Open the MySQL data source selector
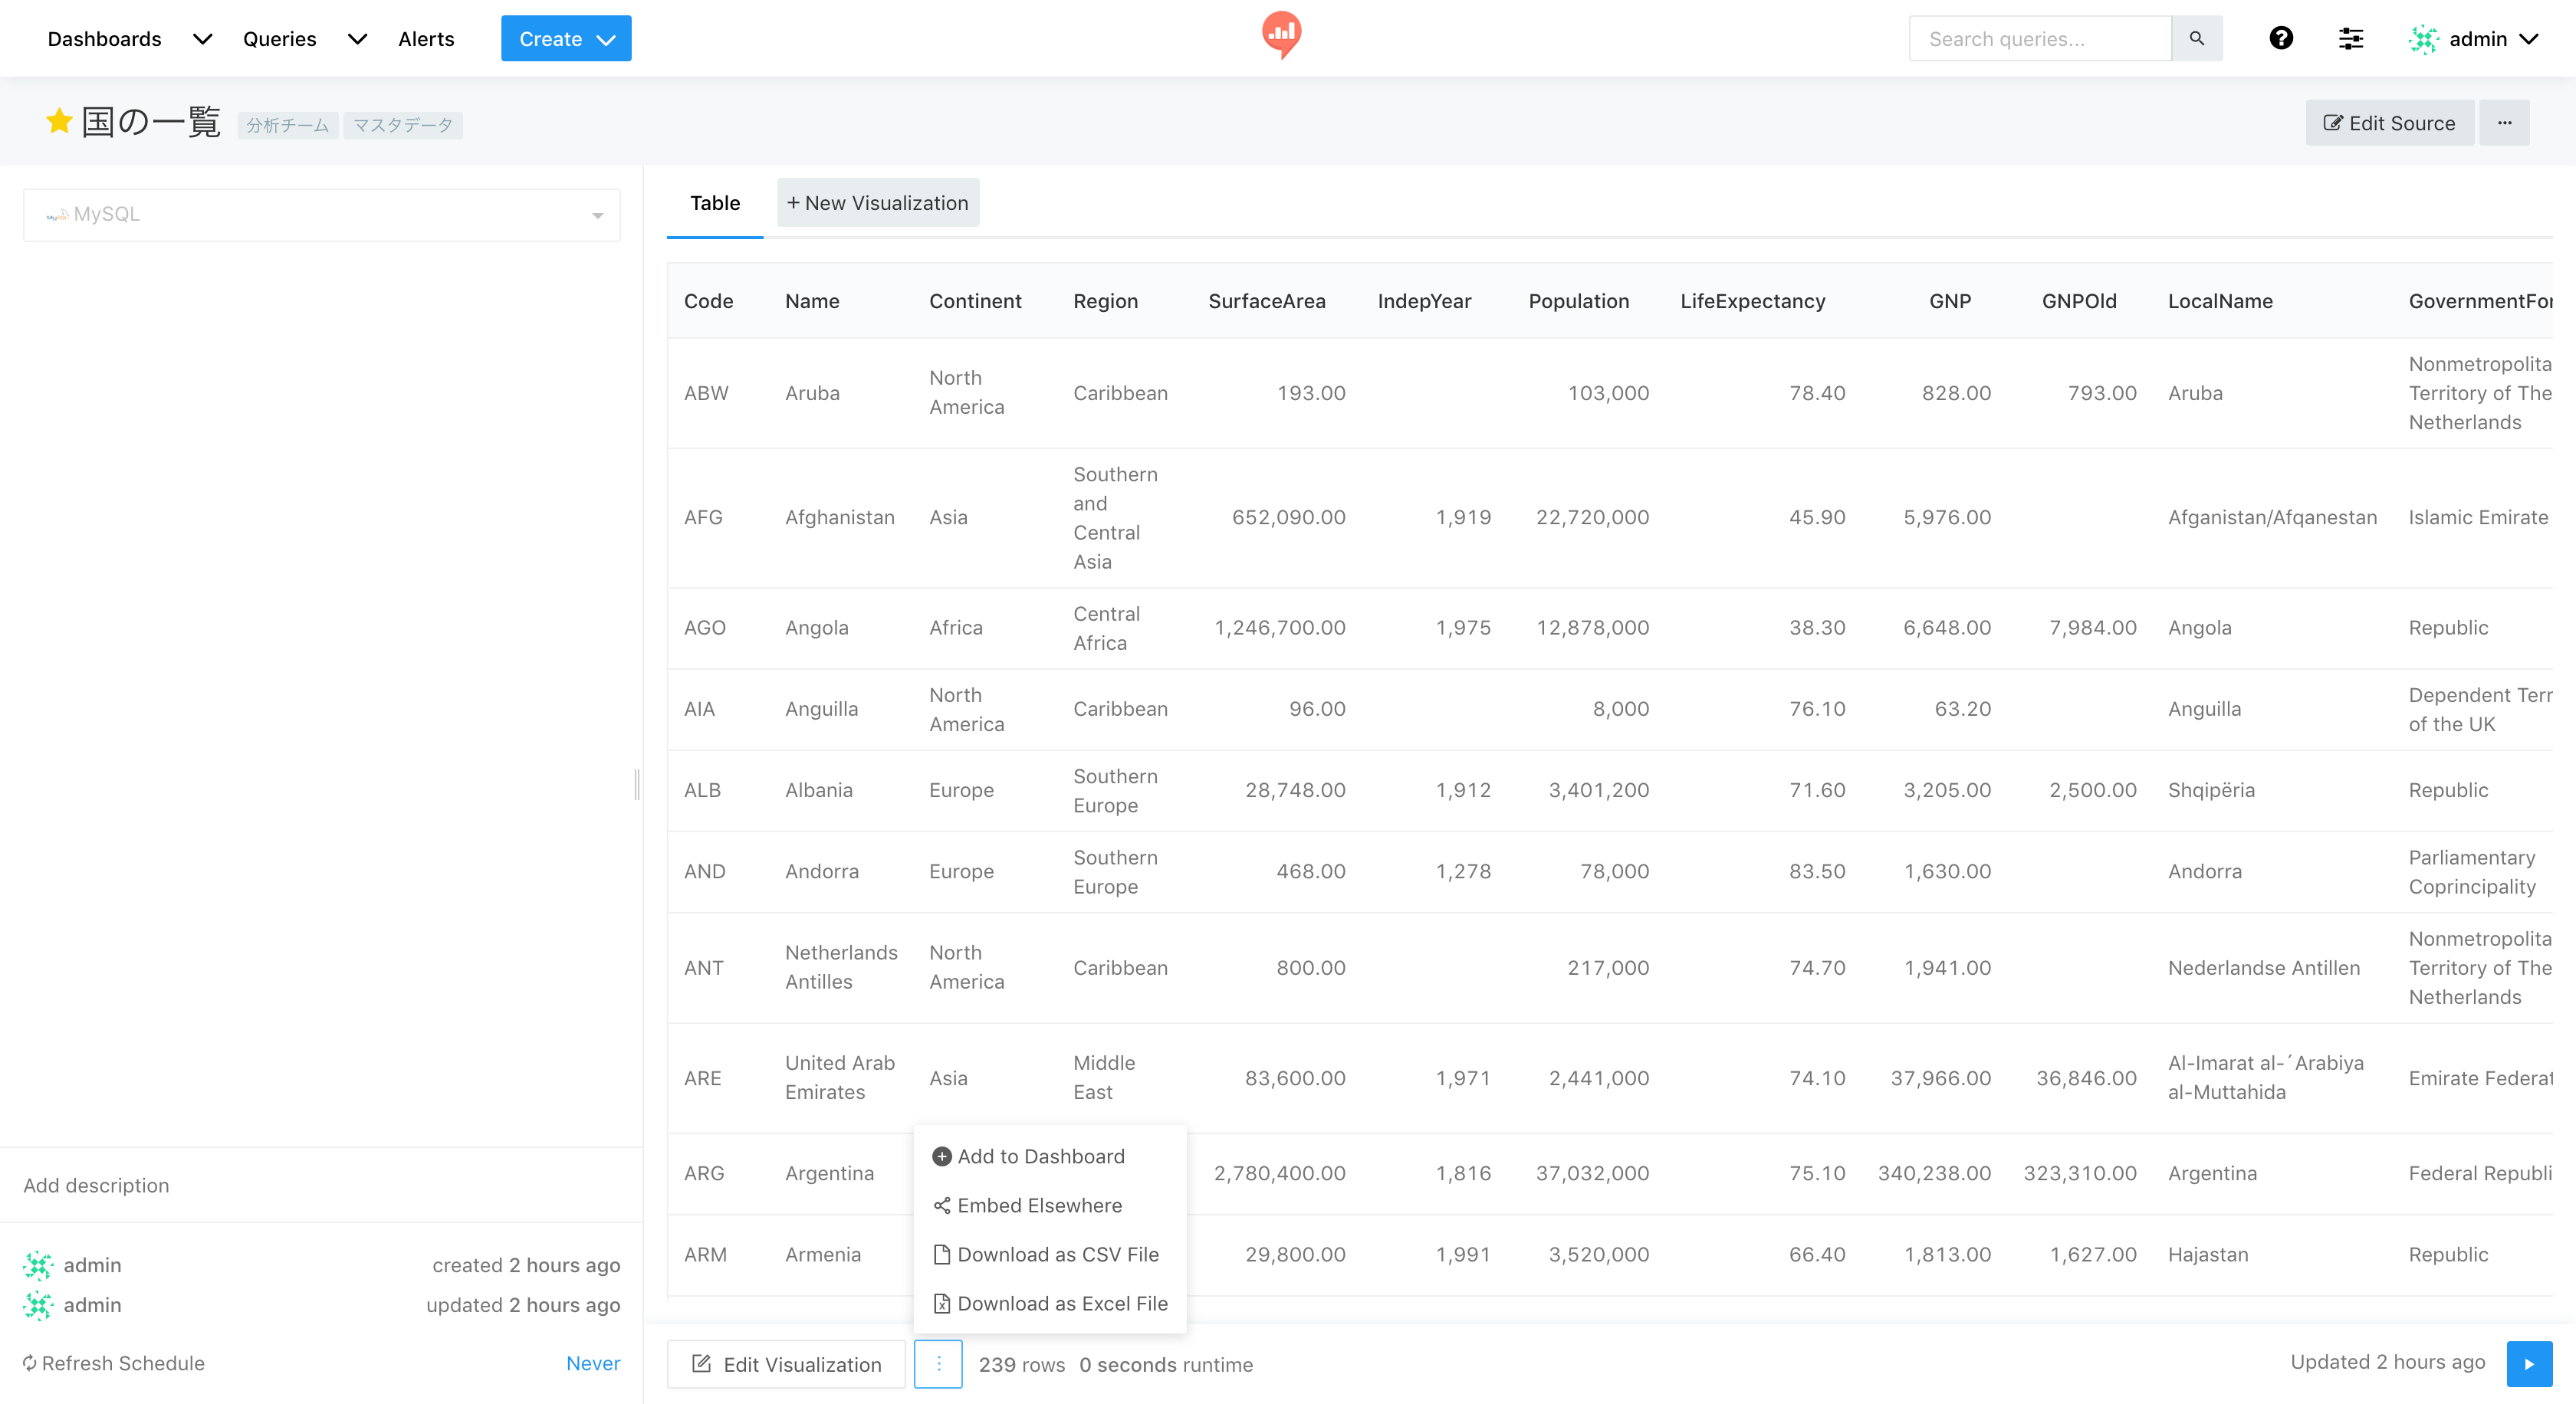 pyautogui.click(x=321, y=215)
